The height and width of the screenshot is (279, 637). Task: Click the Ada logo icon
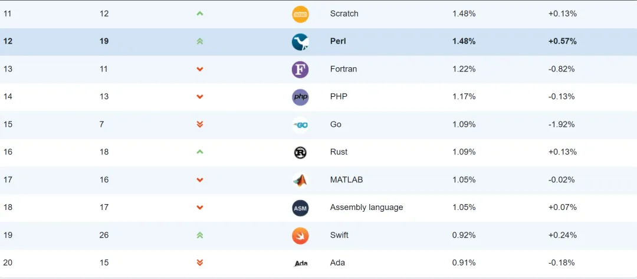[x=300, y=263]
